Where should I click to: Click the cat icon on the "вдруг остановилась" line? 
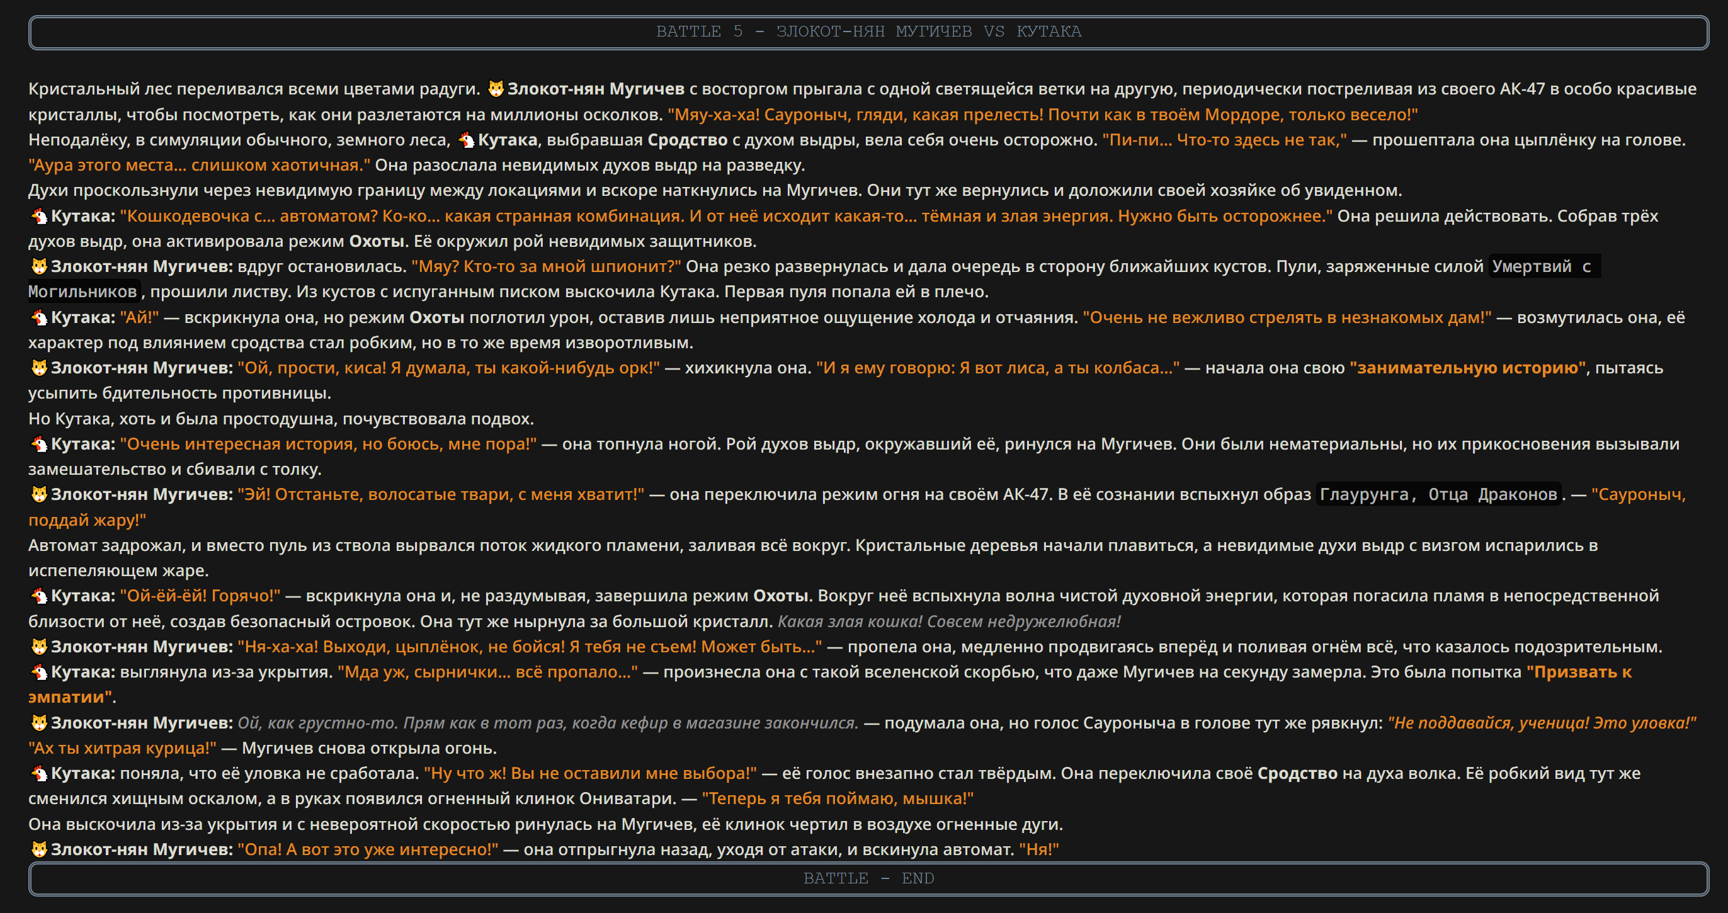(x=39, y=266)
